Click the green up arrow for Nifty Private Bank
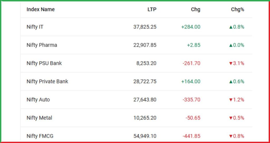The width and height of the screenshot is (270, 143). pyautogui.click(x=231, y=82)
